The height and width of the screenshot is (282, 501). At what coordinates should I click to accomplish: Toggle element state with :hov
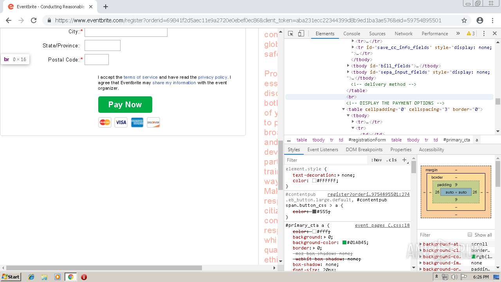pyautogui.click(x=377, y=160)
